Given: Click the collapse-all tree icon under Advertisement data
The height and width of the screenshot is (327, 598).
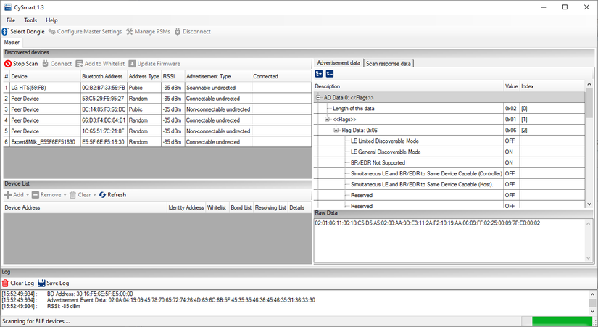Looking at the screenshot, I should coord(330,73).
